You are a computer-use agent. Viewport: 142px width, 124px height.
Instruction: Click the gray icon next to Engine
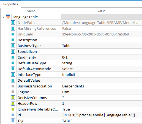tap(13, 92)
